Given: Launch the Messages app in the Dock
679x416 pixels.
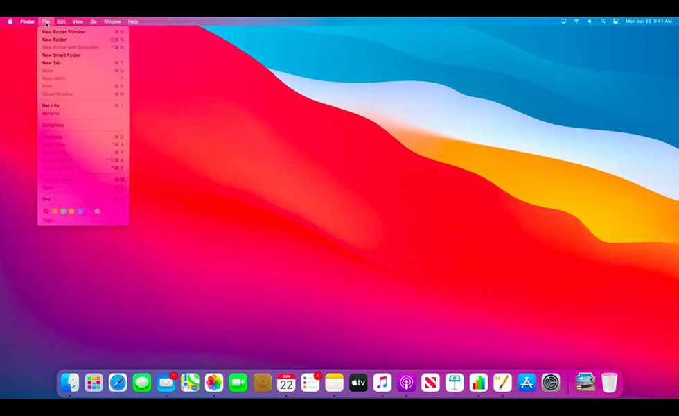Looking at the screenshot, I should [x=142, y=382].
